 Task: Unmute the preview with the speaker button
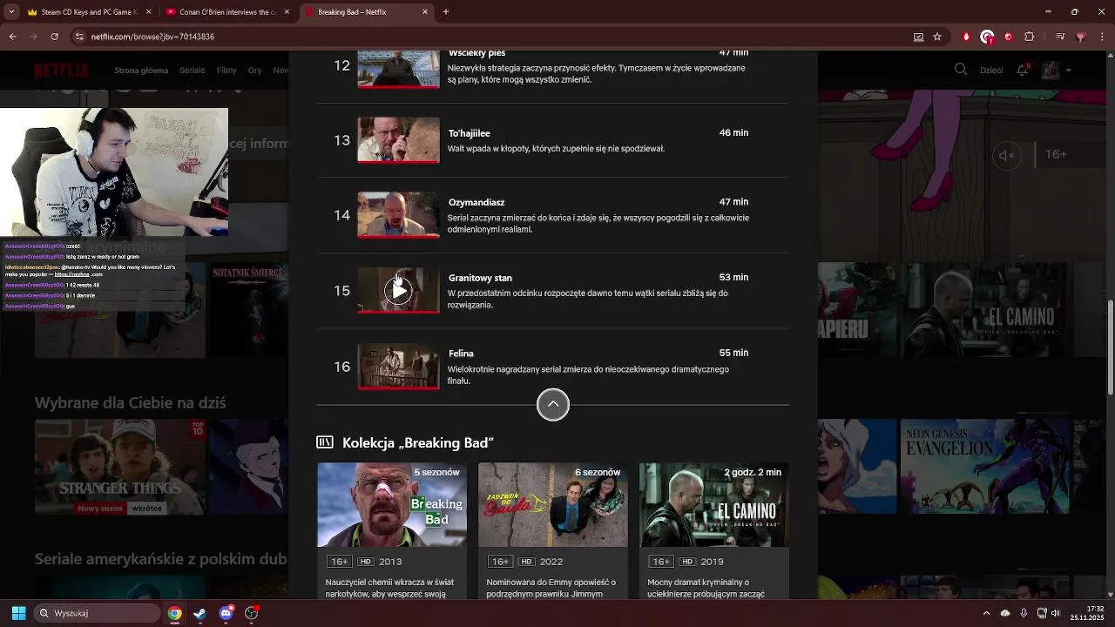1006,155
